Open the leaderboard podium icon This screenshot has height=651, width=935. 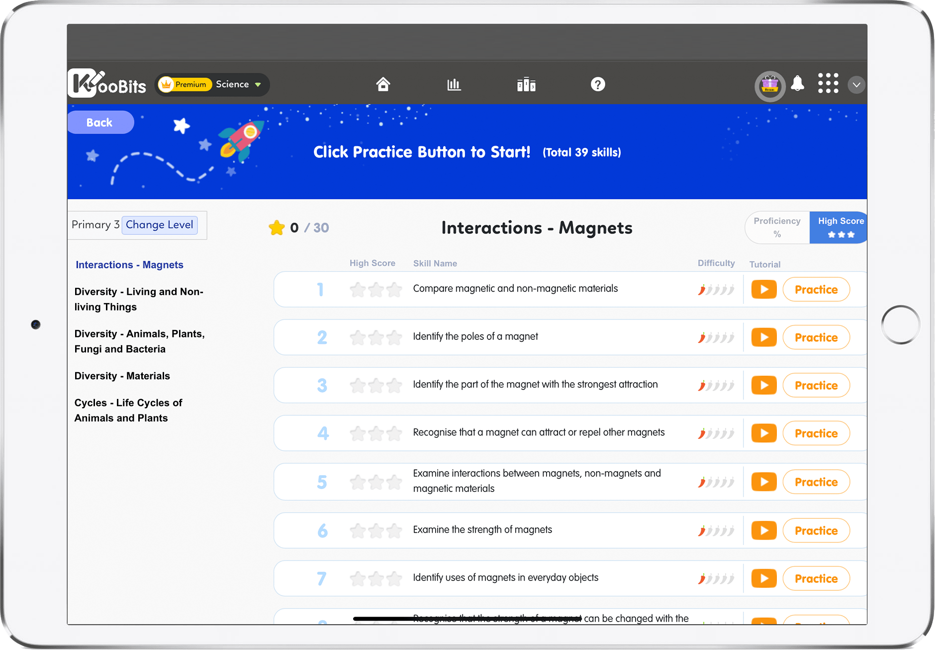[526, 84]
